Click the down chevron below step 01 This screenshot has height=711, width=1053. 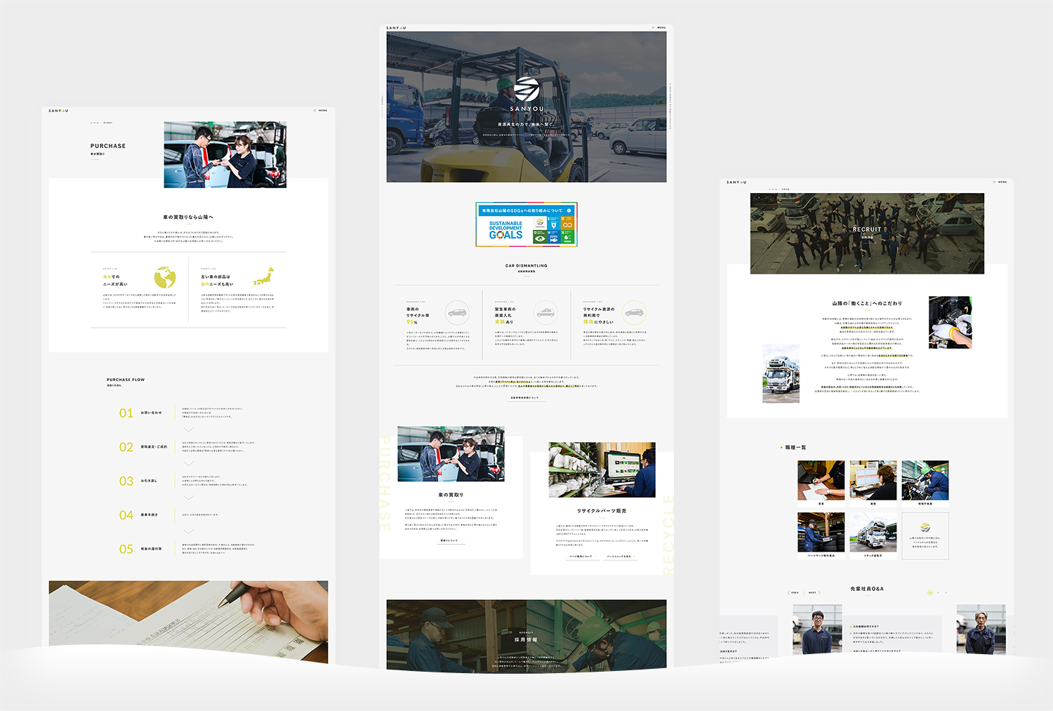tap(188, 430)
